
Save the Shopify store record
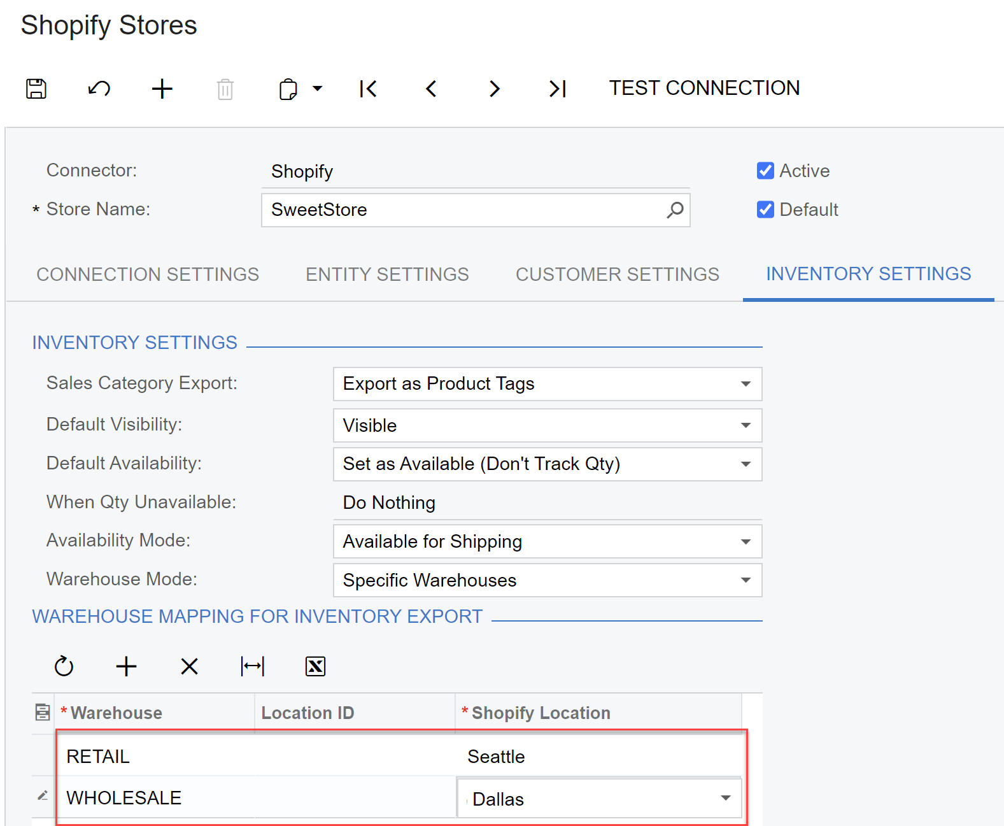36,89
